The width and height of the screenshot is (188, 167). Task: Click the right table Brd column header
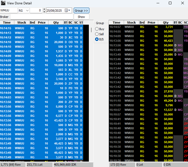[142, 23]
